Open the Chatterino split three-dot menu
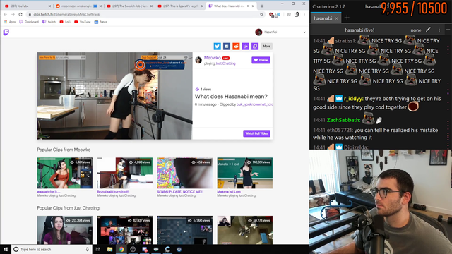 439,30
